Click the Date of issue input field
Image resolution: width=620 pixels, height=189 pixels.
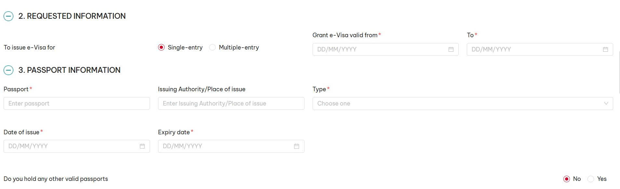click(x=72, y=146)
